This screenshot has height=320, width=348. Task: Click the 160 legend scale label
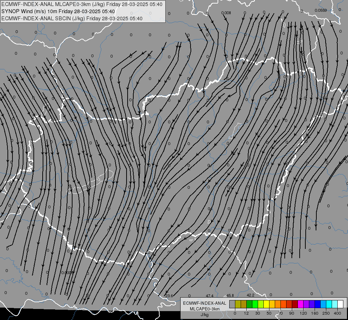pyautogui.click(x=315, y=313)
